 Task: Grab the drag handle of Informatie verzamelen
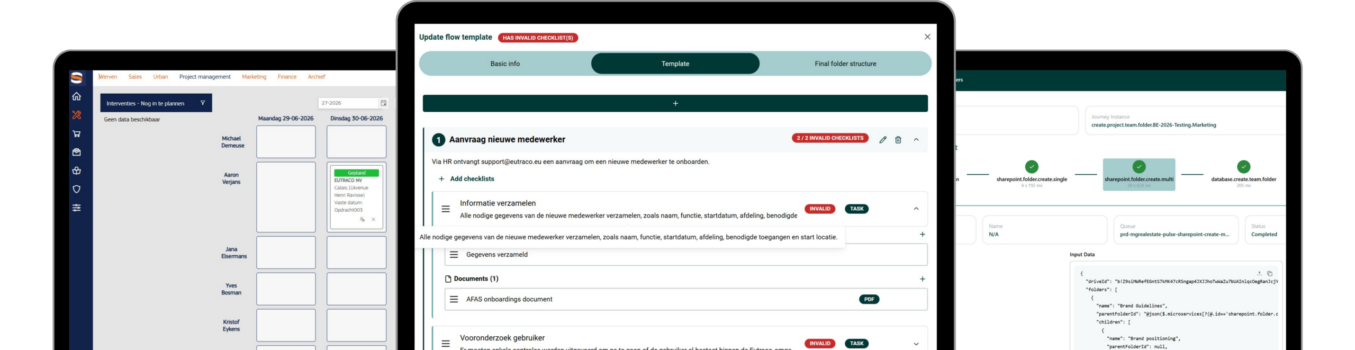(446, 209)
